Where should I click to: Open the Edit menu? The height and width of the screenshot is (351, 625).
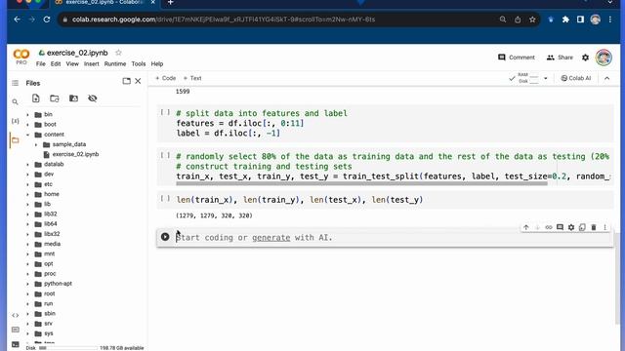click(56, 63)
